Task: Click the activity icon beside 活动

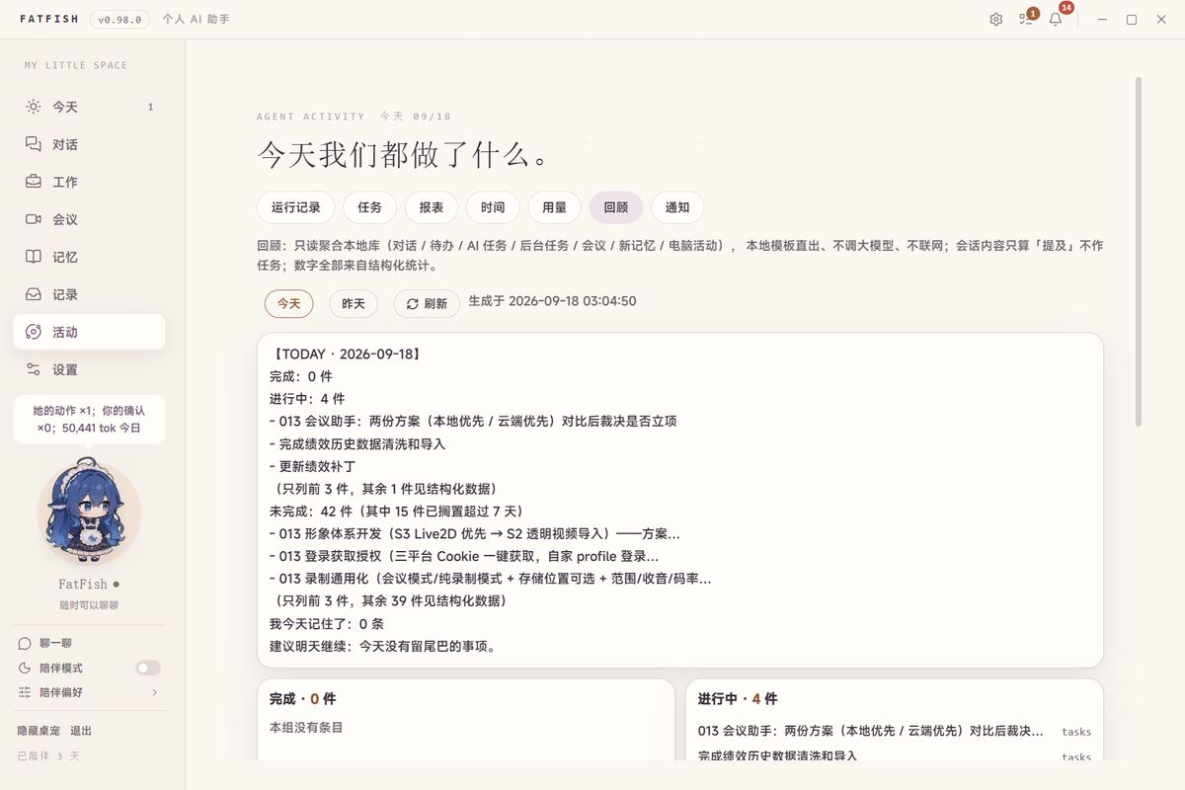Action: [x=34, y=332]
